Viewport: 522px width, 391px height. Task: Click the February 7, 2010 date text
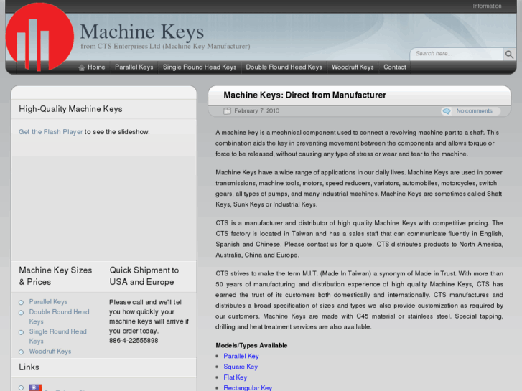[x=256, y=110]
